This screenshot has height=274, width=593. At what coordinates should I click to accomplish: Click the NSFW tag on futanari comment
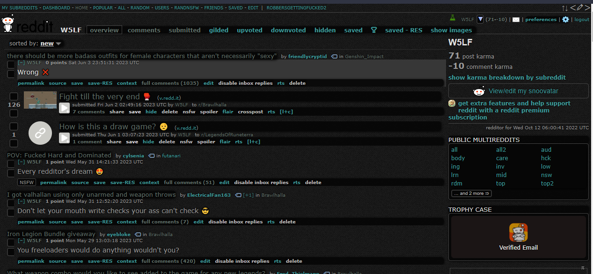(x=27, y=182)
